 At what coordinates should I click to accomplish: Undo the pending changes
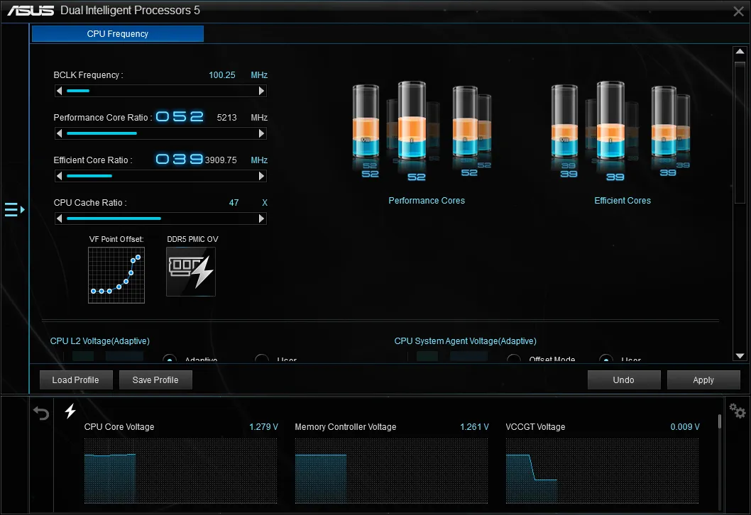pyautogui.click(x=624, y=380)
